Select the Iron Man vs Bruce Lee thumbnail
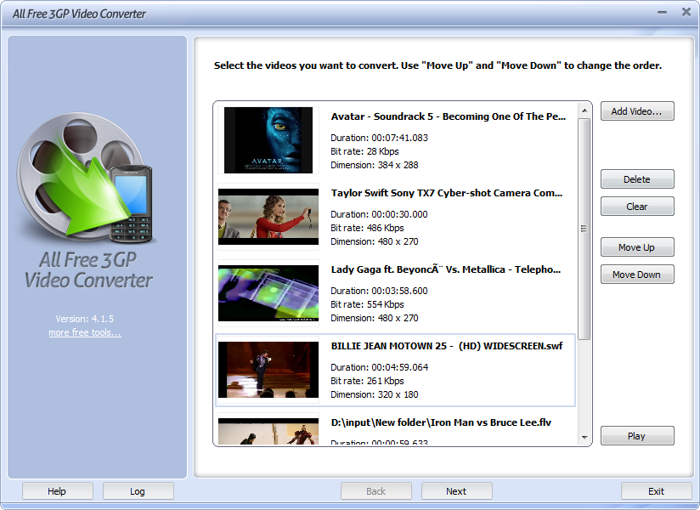This screenshot has height=510, width=700. (x=268, y=432)
